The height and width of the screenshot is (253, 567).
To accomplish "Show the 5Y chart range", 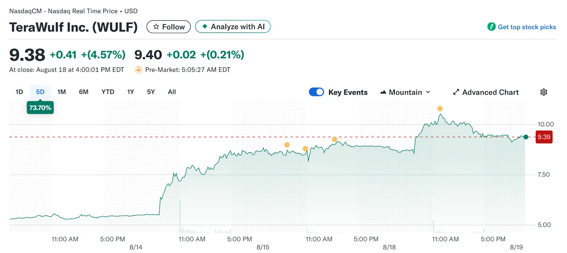I will click(151, 92).
